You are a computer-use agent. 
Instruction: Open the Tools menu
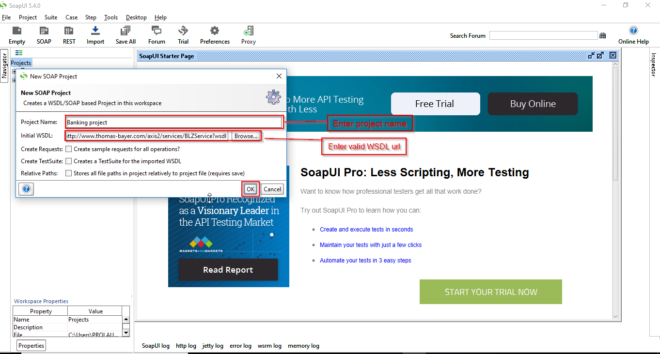111,17
